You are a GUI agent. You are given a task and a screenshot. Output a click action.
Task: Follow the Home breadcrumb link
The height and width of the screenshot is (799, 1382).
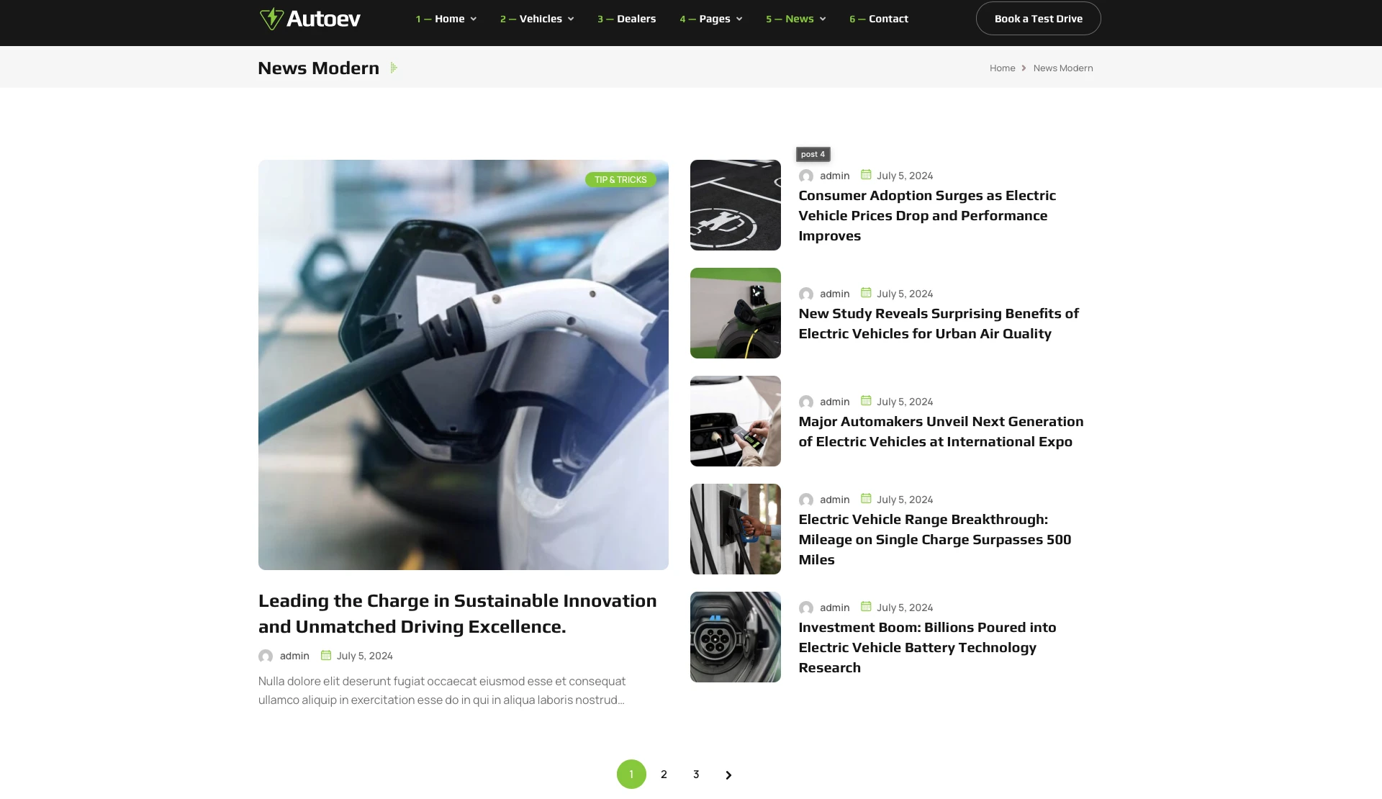[x=1003, y=68]
